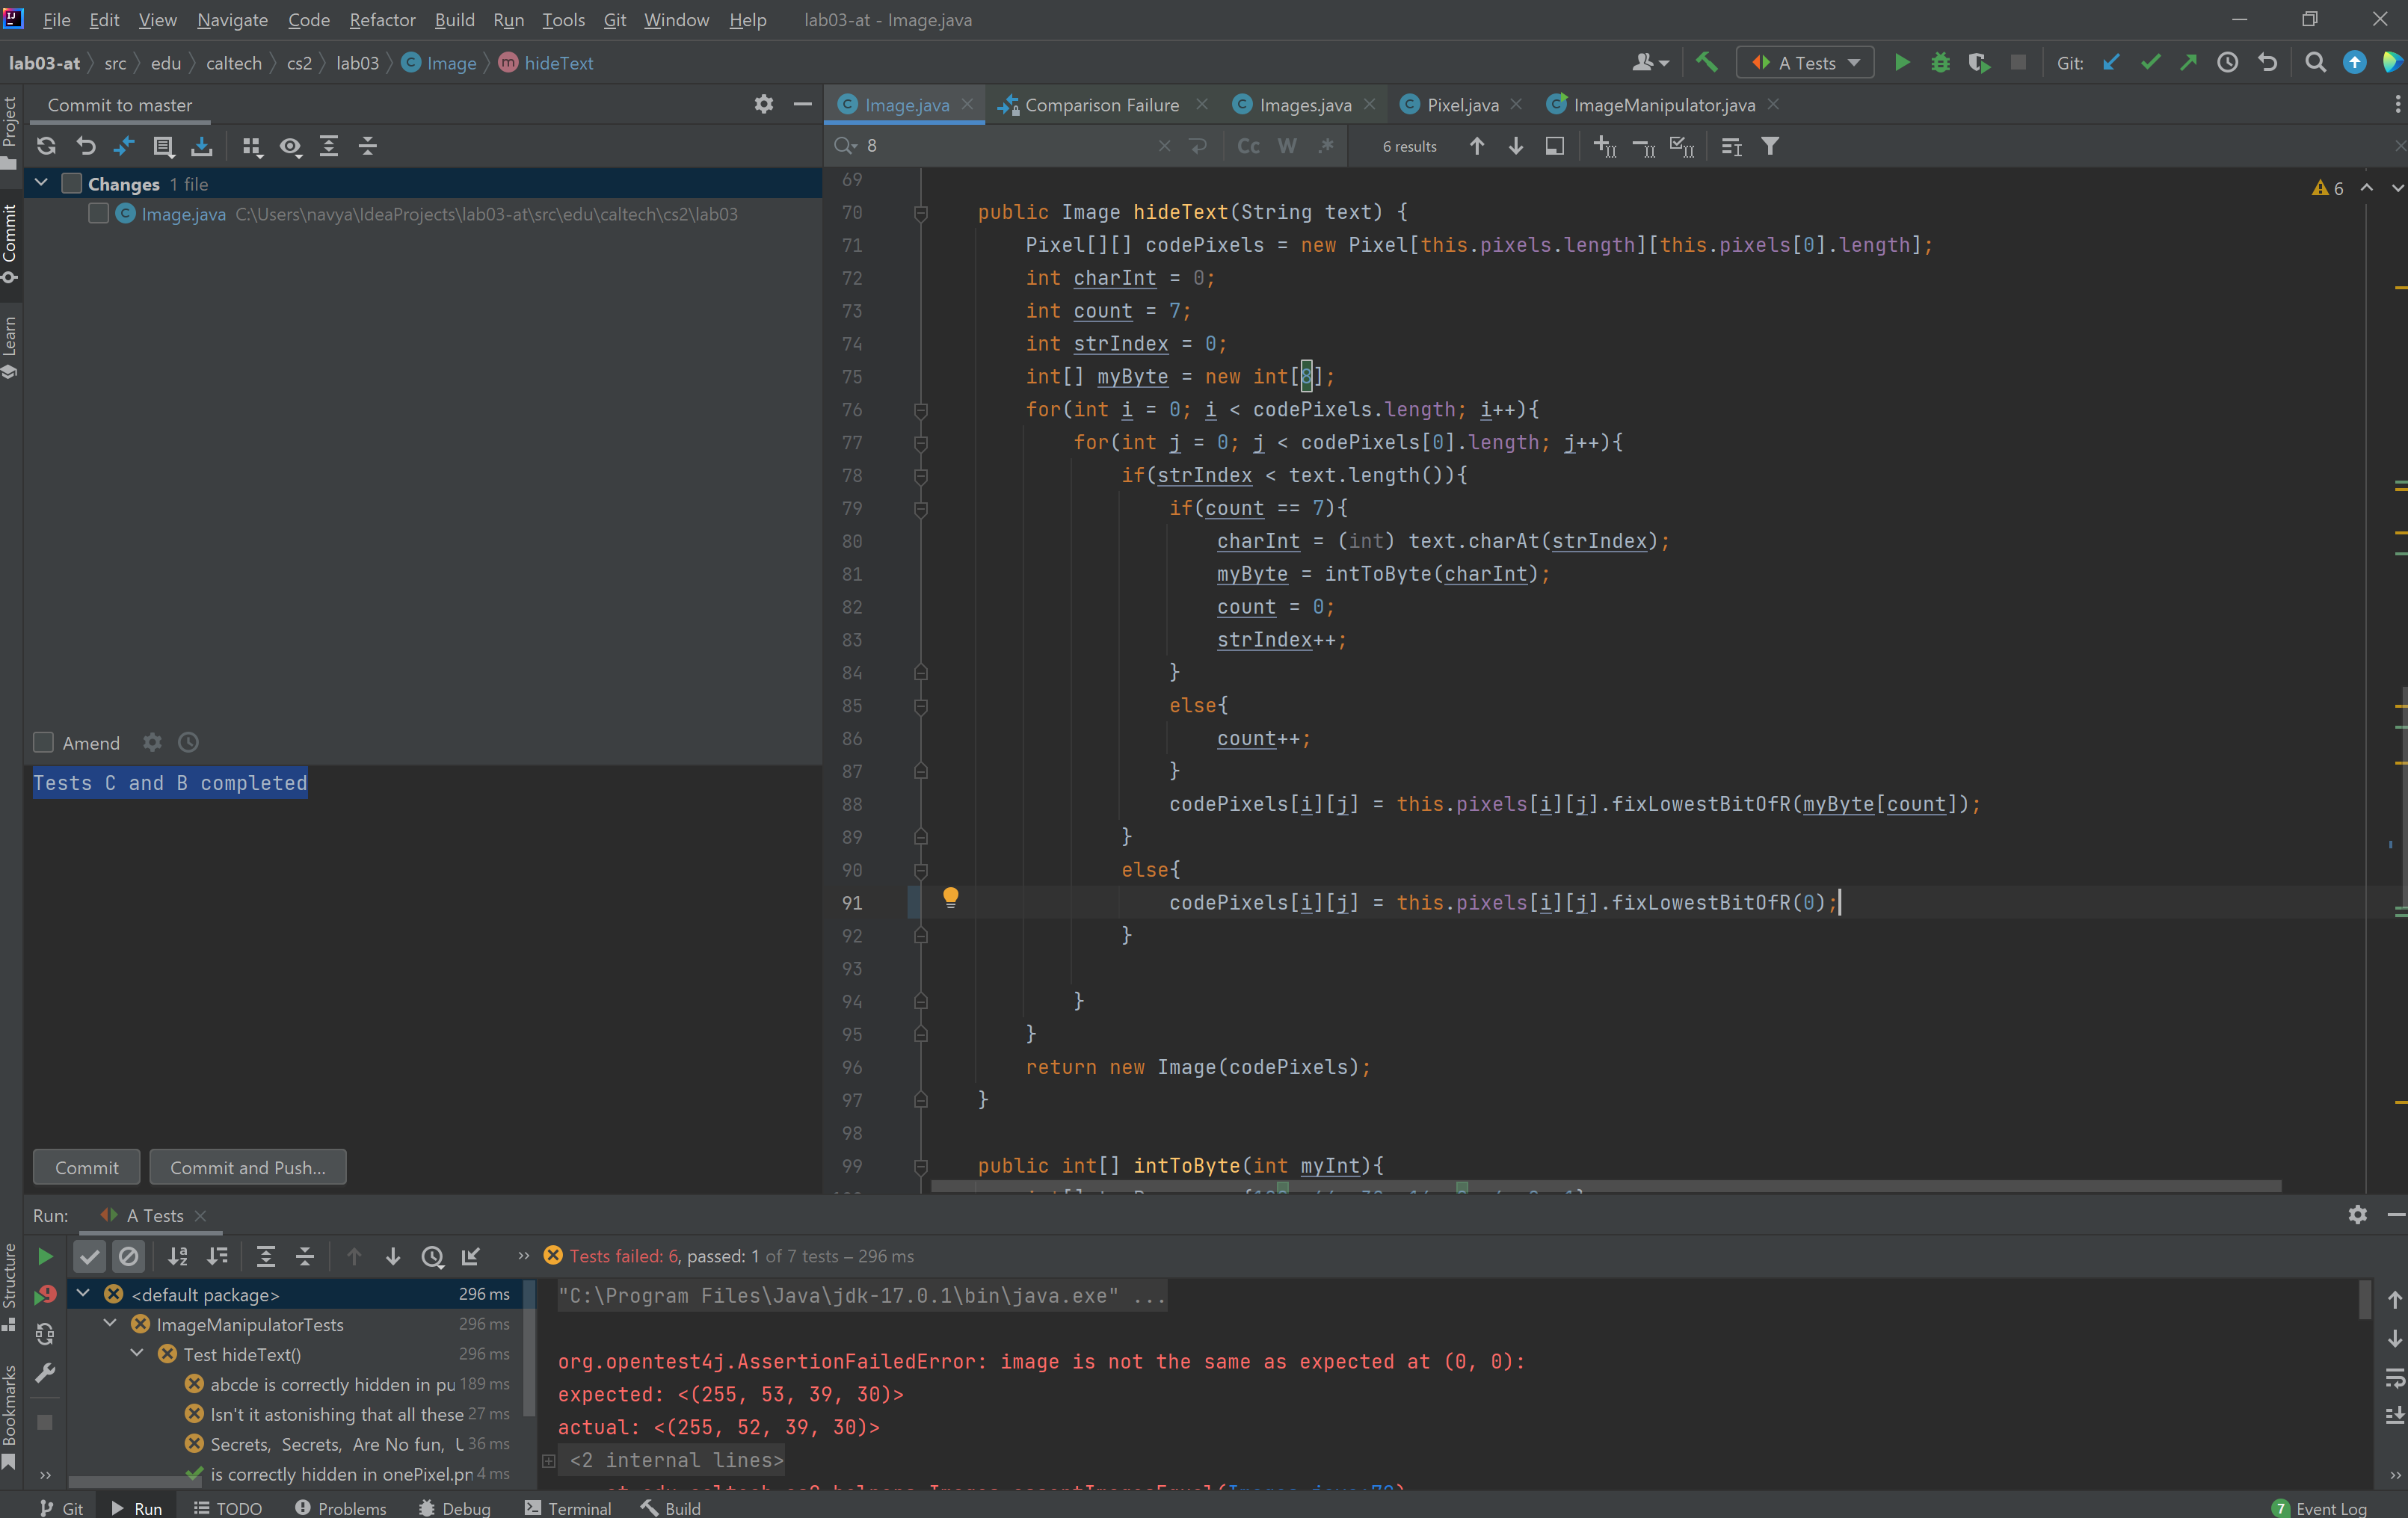The image size is (2408, 1518).
Task: Collapse the ImageManipulatorTests node
Action: point(110,1323)
